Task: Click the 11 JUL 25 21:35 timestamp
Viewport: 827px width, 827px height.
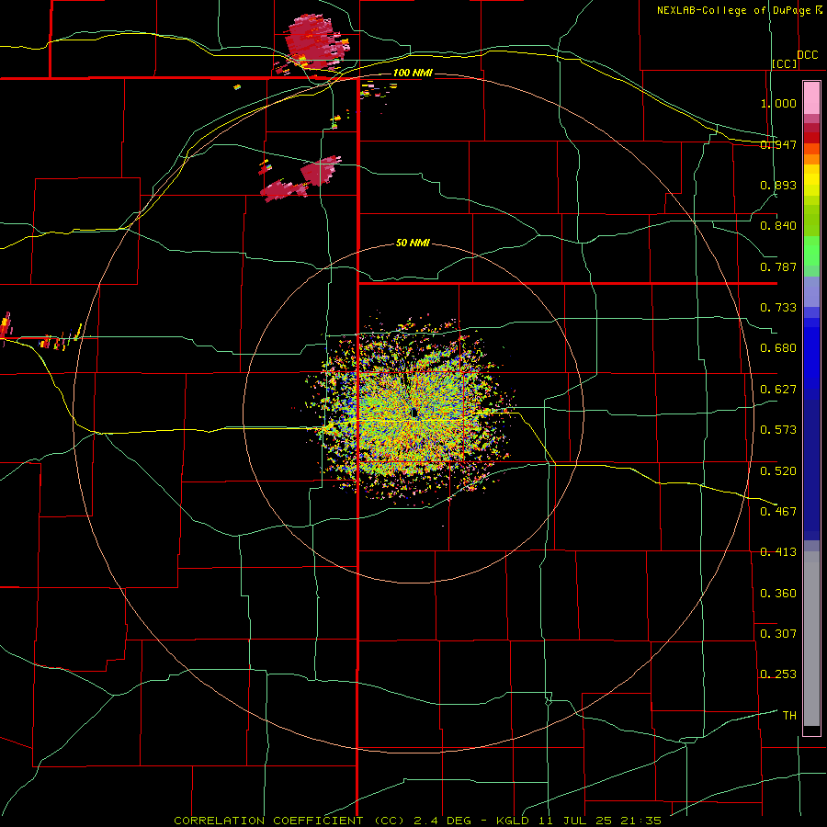Action: pos(600,821)
